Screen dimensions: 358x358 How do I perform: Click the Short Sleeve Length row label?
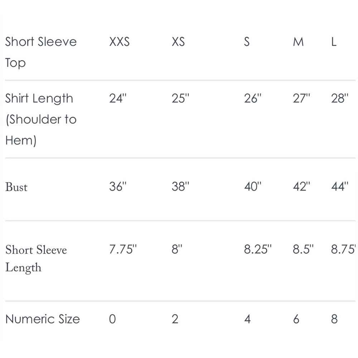coord(36,259)
